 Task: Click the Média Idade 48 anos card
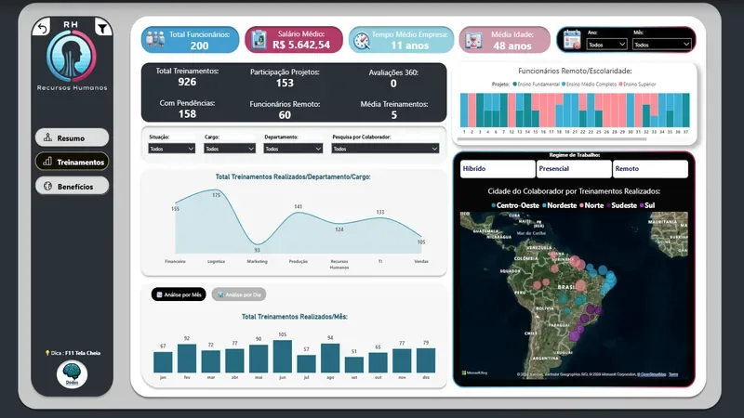[505, 40]
